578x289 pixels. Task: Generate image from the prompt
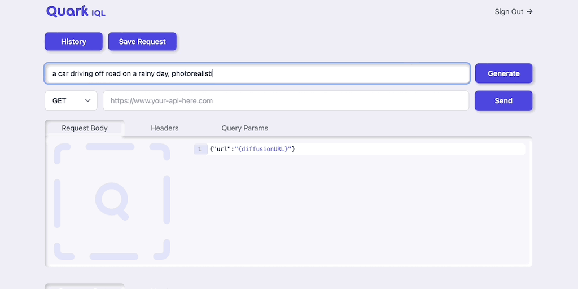coord(503,73)
